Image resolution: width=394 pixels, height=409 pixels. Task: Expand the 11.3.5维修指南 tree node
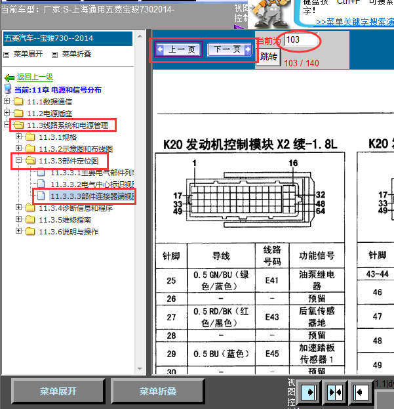tap(18, 219)
